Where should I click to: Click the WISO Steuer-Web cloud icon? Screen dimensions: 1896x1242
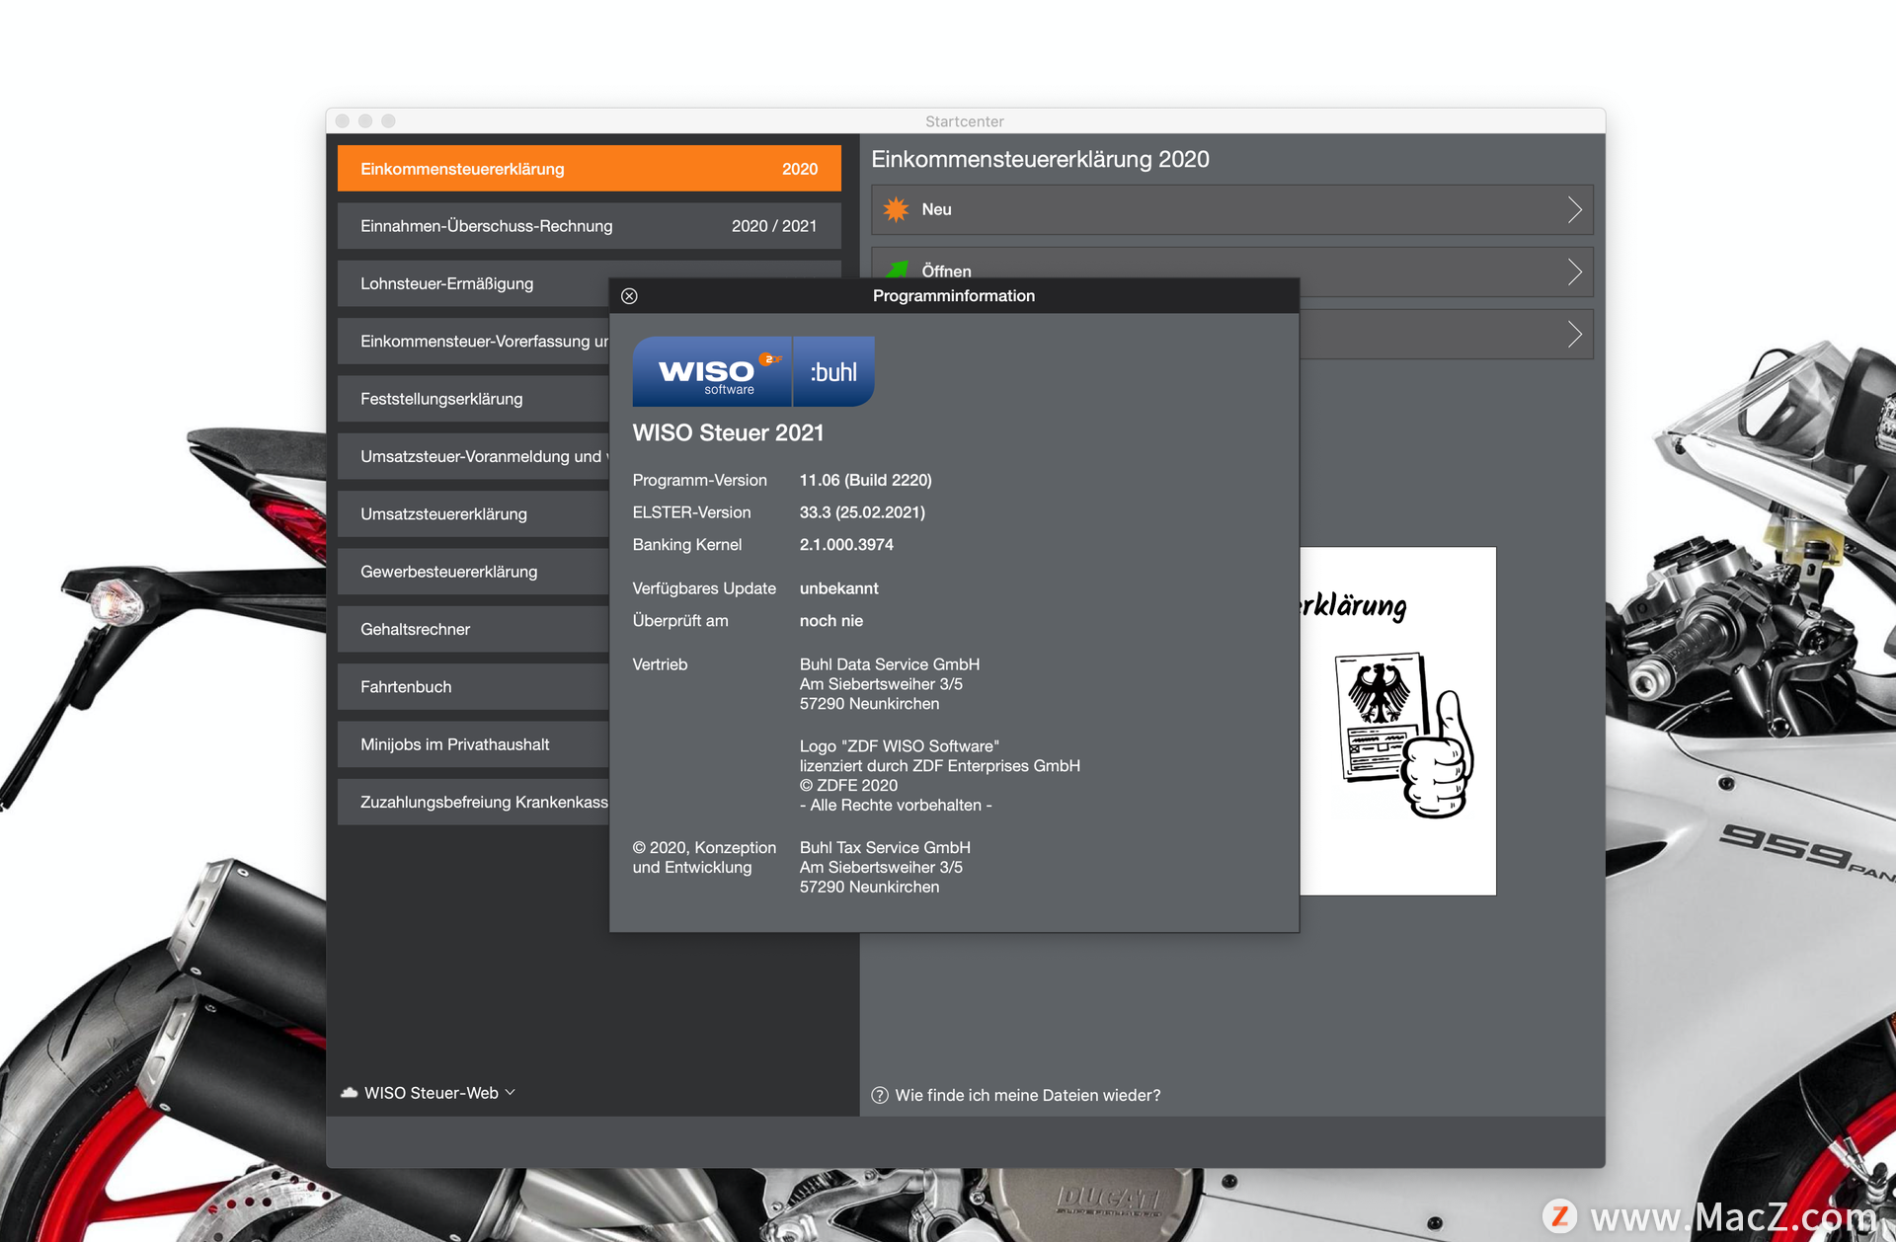(349, 1093)
